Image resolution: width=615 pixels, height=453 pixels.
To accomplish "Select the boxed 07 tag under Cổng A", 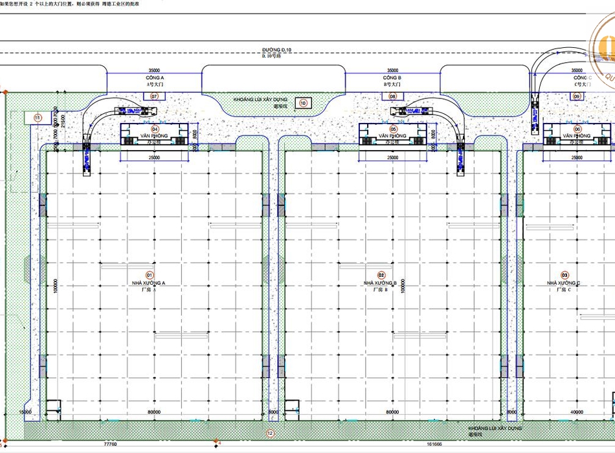I will click(154, 96).
